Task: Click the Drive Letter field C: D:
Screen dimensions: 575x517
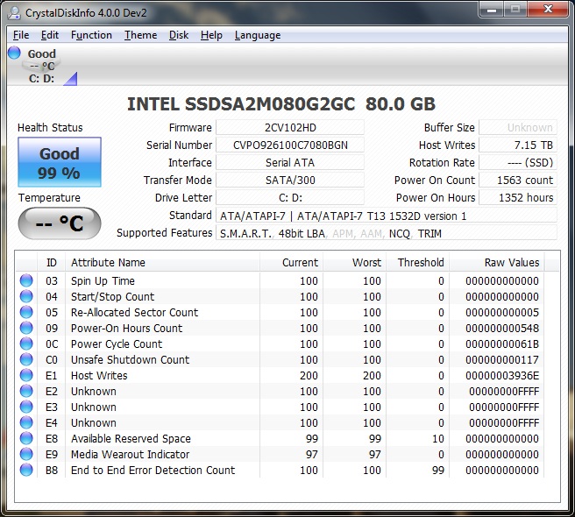Action: 290,198
